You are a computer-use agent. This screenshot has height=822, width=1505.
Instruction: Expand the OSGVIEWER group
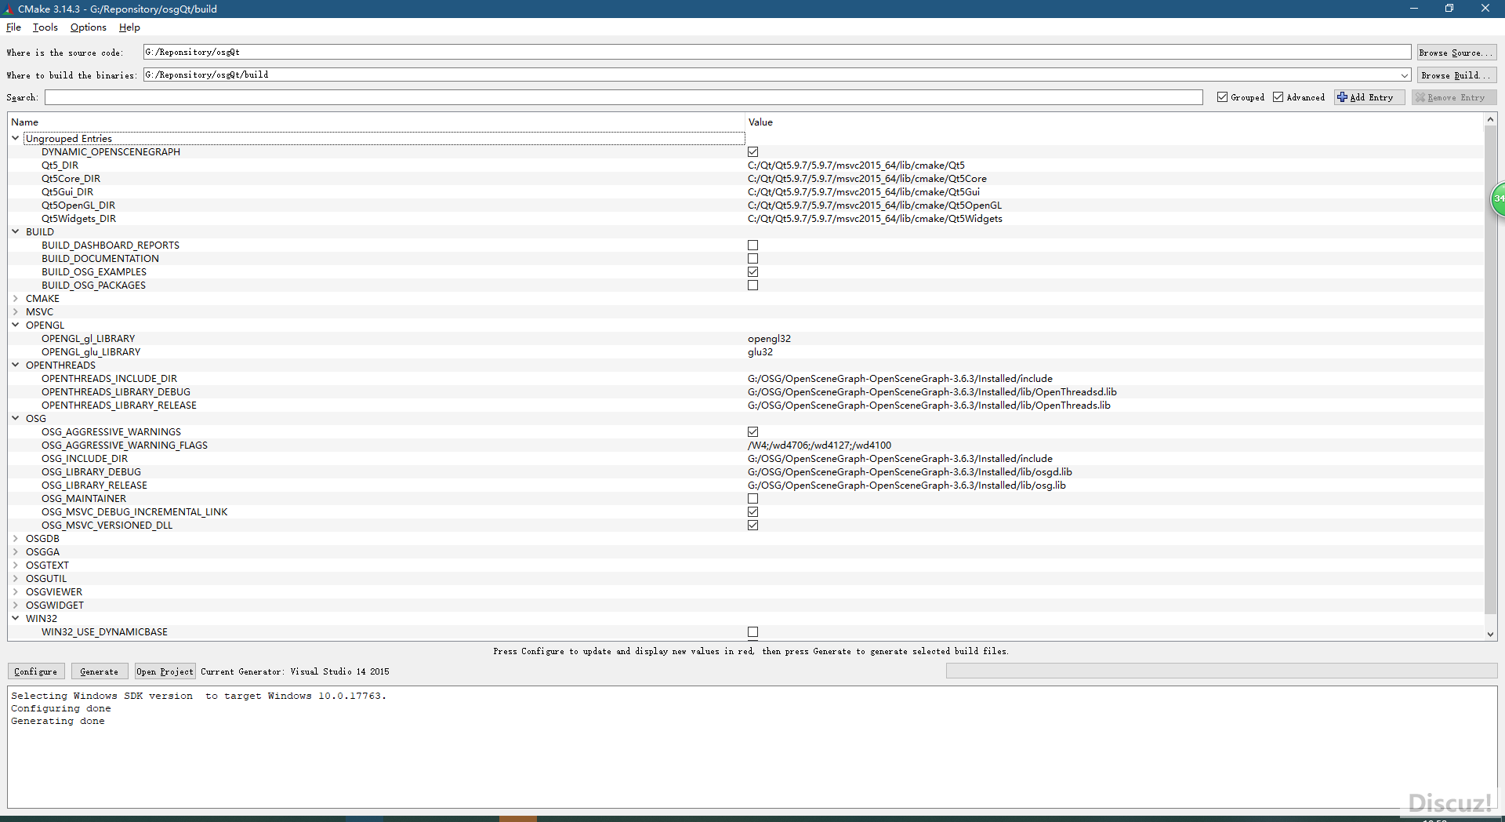tap(15, 591)
